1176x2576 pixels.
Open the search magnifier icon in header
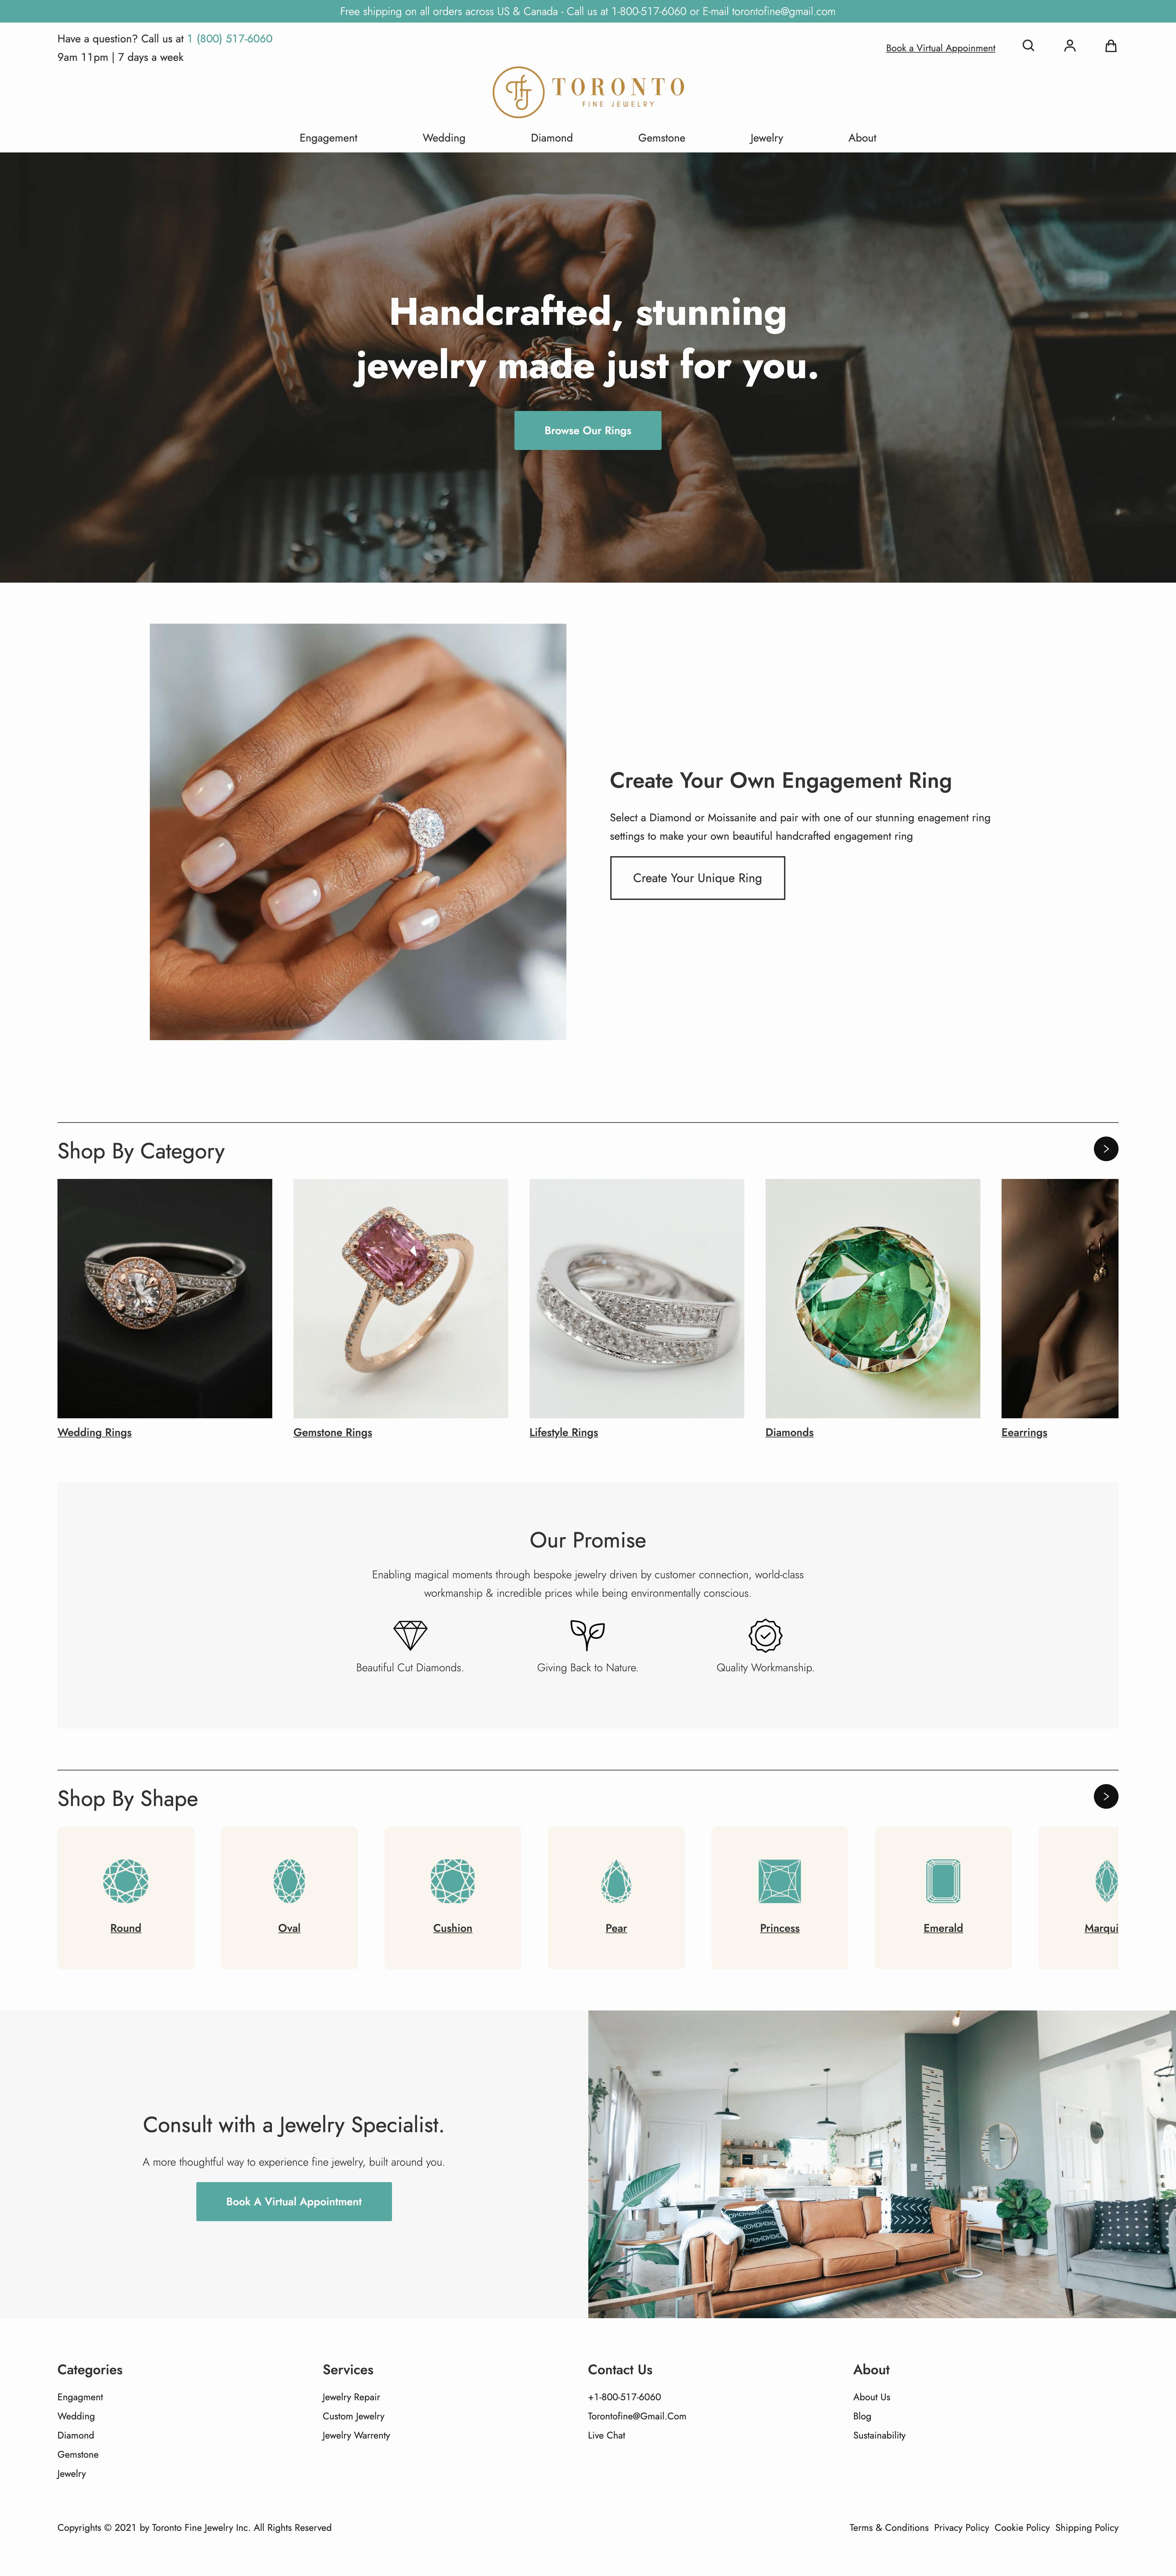tap(1028, 46)
